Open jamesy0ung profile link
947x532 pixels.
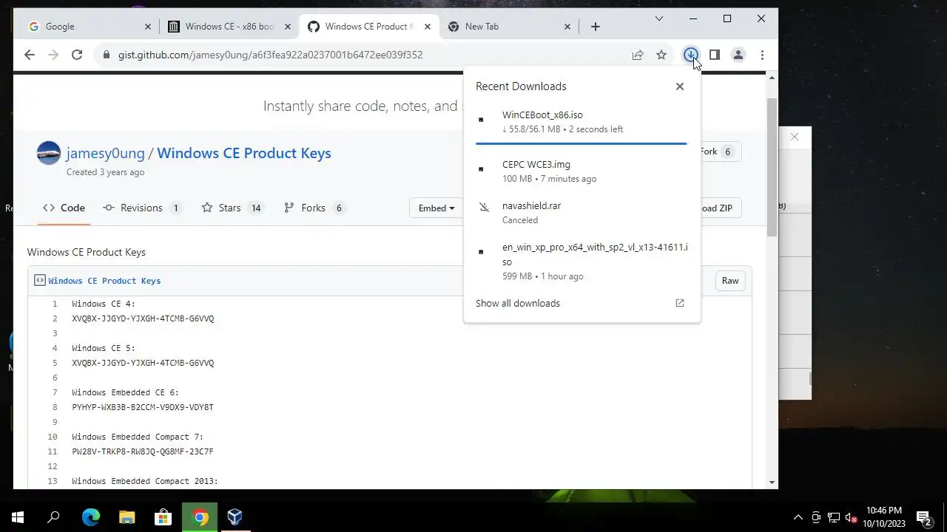click(105, 153)
